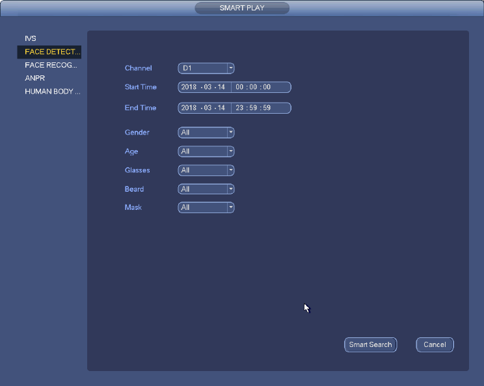484x386 pixels.
Task: Open the ANPR section
Action: tap(35, 78)
